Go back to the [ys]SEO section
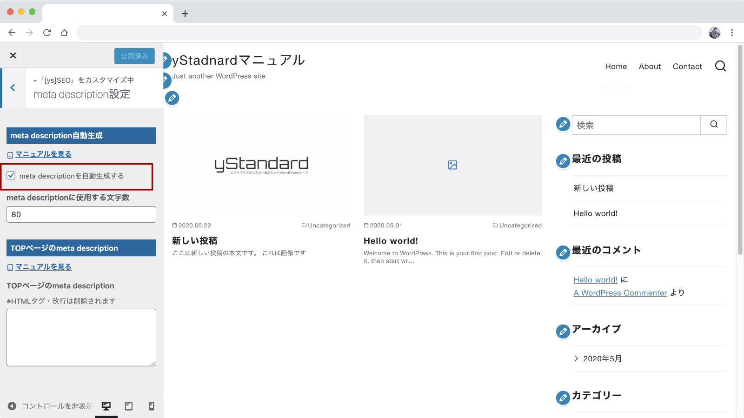This screenshot has height=418, width=744. (13, 88)
